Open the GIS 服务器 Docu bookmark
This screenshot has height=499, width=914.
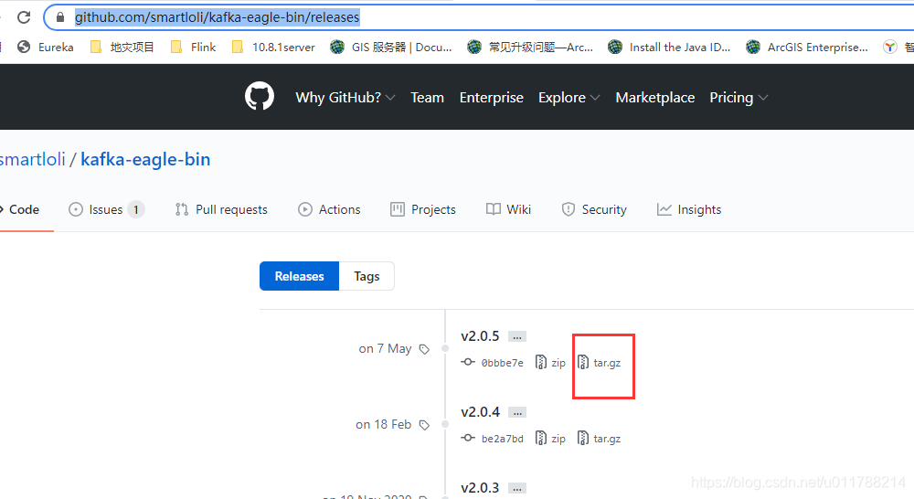pyautogui.click(x=390, y=48)
